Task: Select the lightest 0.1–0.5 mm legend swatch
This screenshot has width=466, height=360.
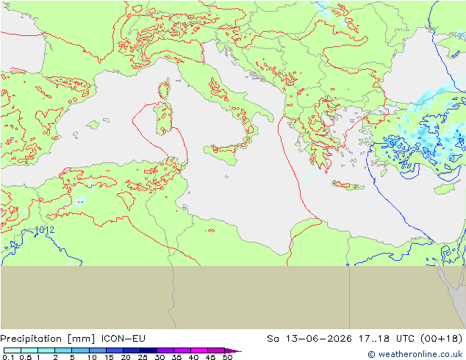Action: coord(12,350)
